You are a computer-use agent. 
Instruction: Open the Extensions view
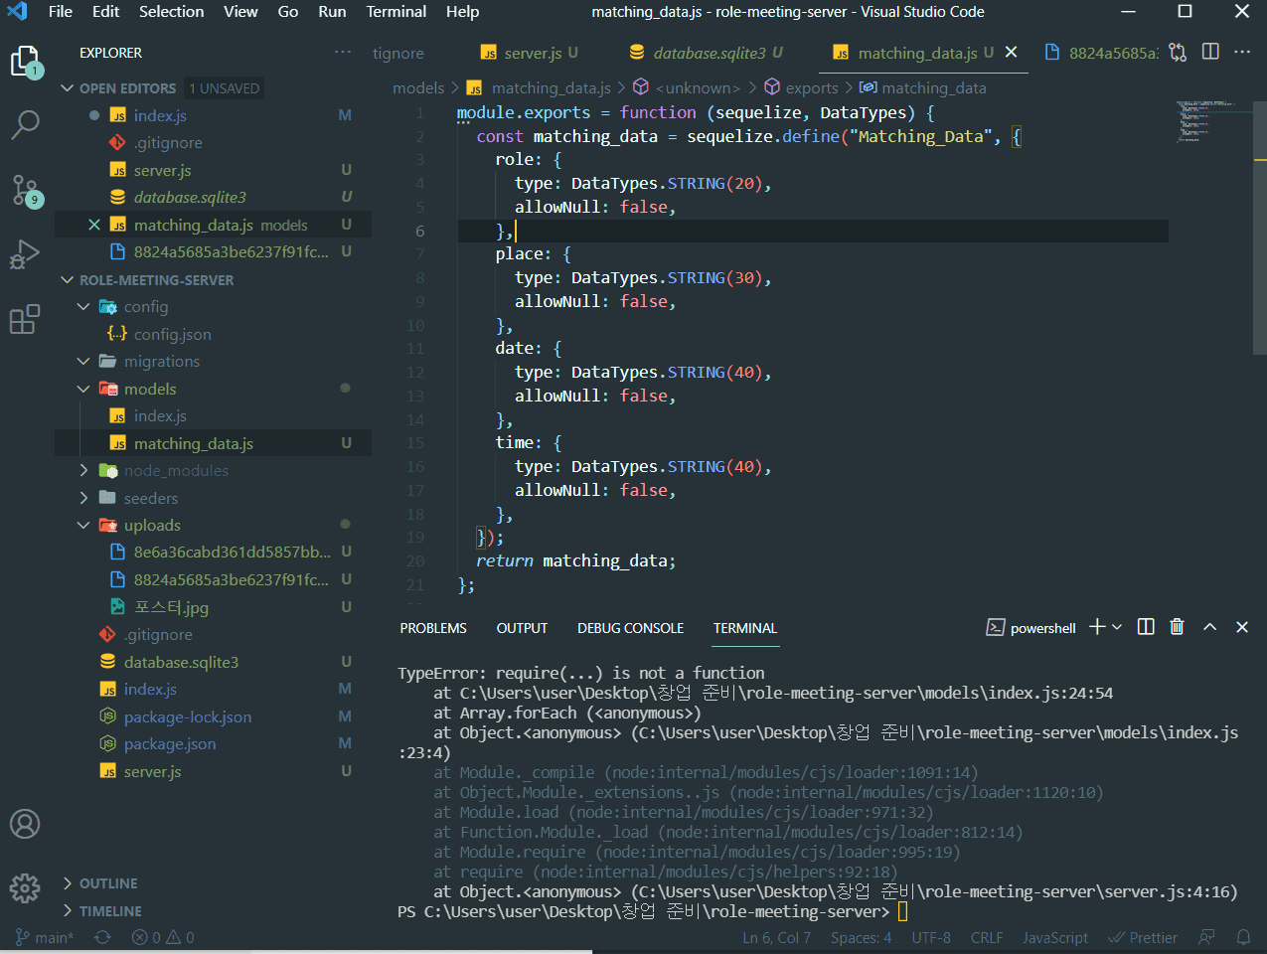point(25,319)
